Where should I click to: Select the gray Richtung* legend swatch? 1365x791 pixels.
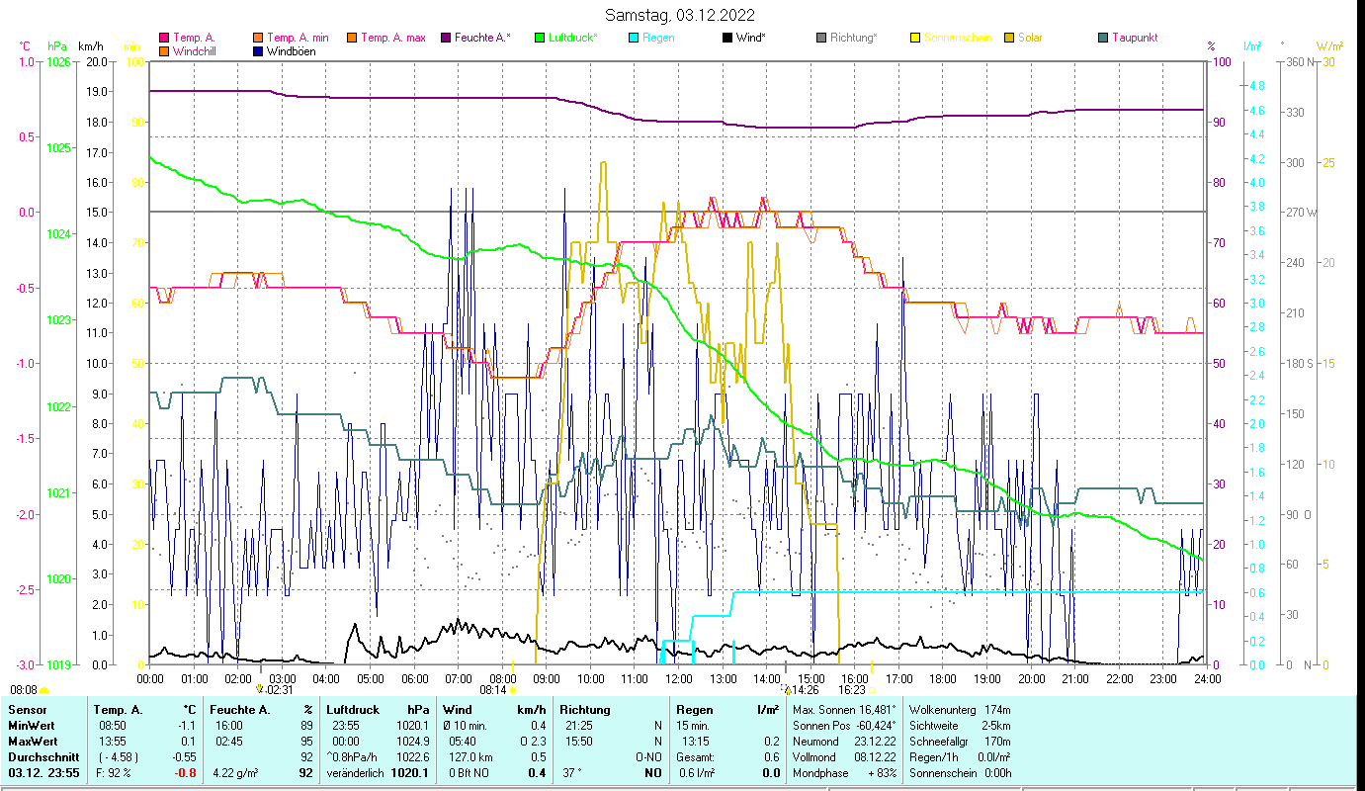(x=821, y=39)
